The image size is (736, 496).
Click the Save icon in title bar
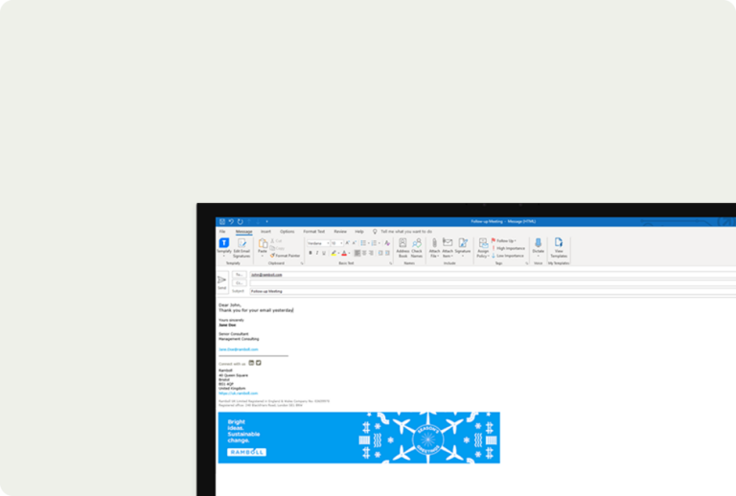(x=222, y=221)
